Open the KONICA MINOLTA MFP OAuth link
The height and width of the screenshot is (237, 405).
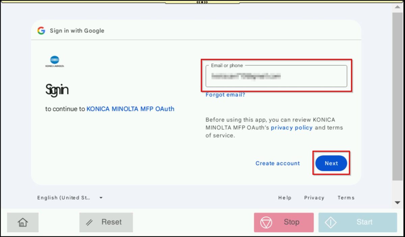click(x=130, y=109)
